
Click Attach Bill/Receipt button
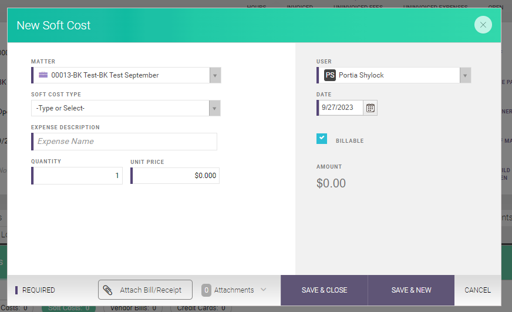(x=145, y=290)
